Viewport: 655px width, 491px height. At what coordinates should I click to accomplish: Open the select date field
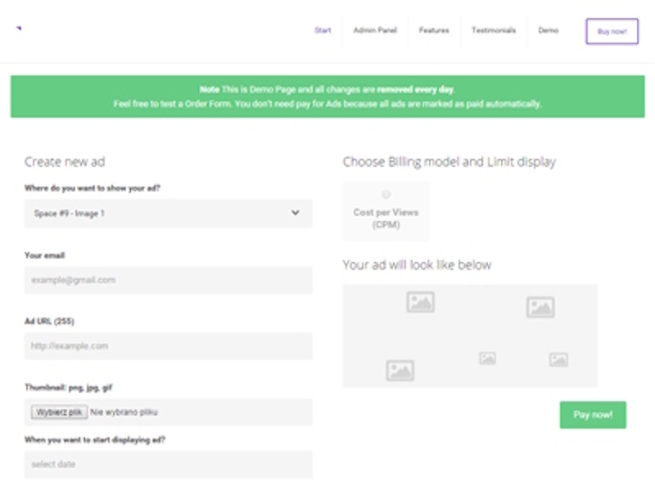tap(168, 465)
